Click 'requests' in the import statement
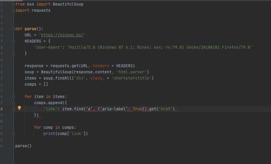271x164 pixels. coord(41,11)
